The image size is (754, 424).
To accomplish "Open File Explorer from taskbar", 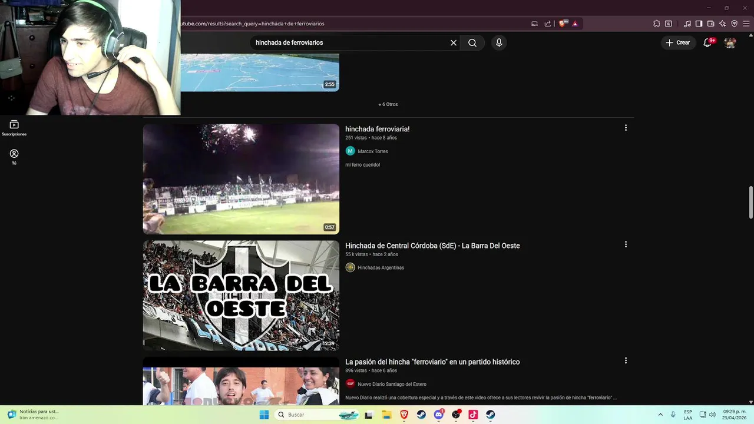I will tap(386, 415).
